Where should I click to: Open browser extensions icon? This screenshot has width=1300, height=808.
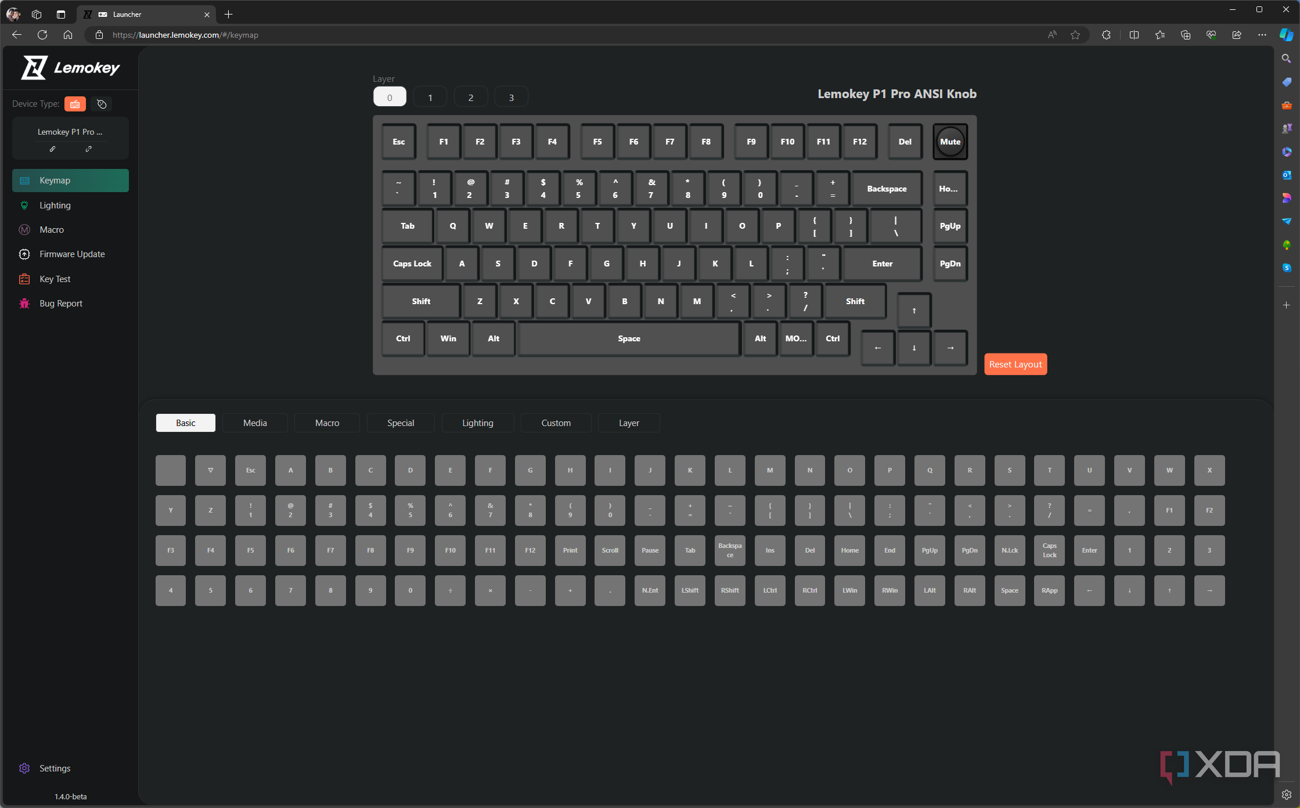1106,35
